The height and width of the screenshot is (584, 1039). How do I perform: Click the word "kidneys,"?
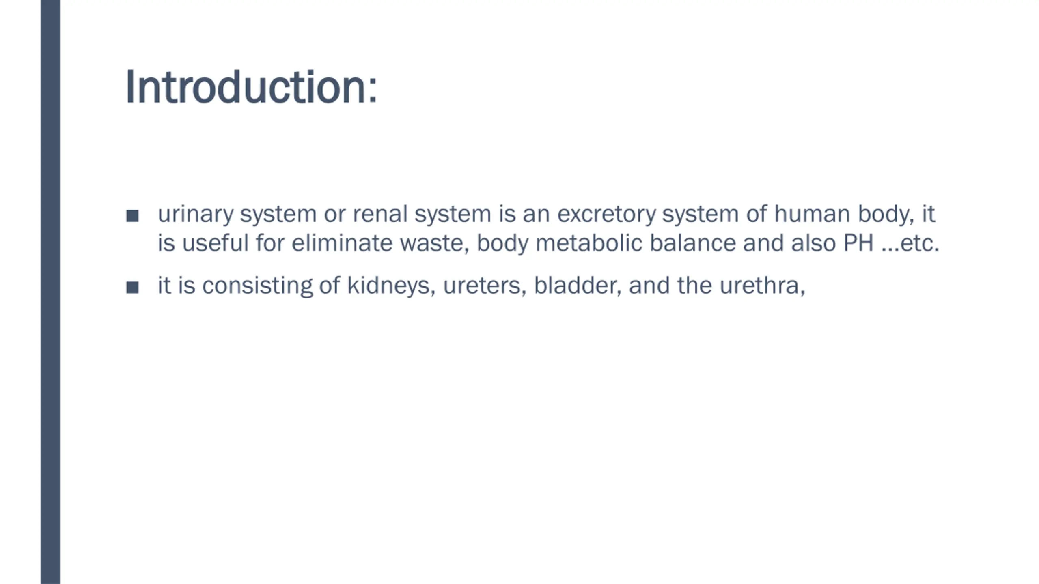tap(391, 286)
